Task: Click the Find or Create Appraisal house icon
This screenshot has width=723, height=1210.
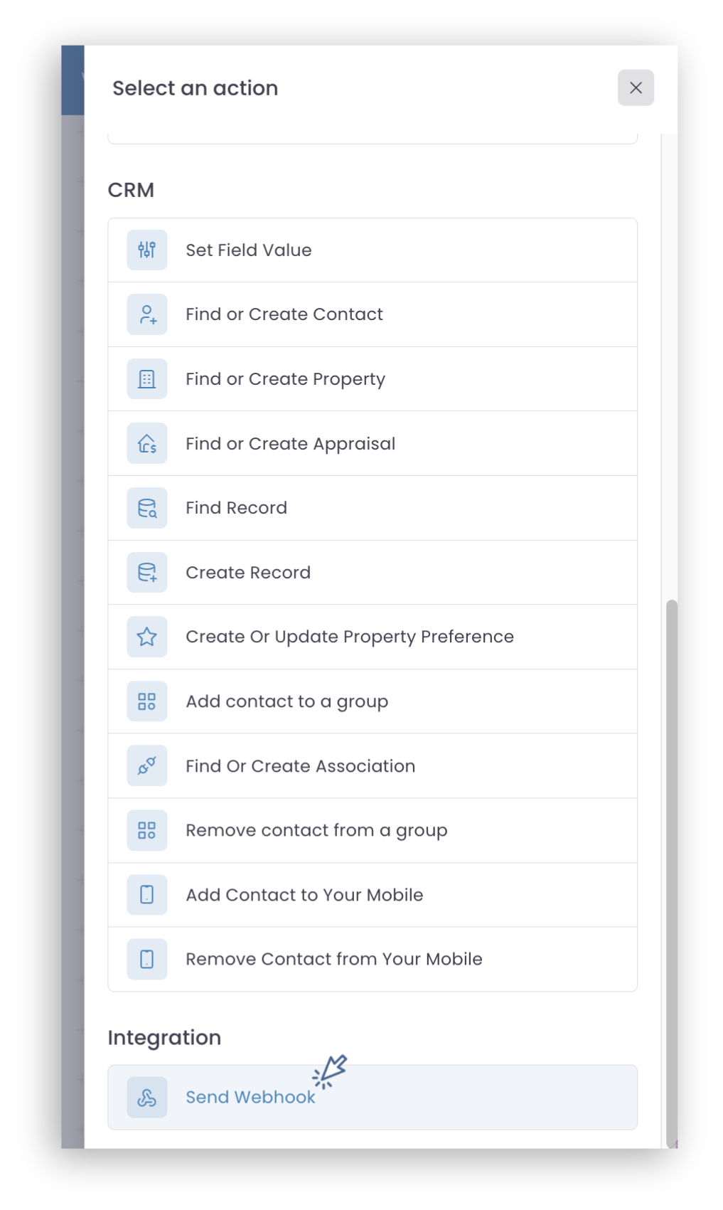Action: 147,443
